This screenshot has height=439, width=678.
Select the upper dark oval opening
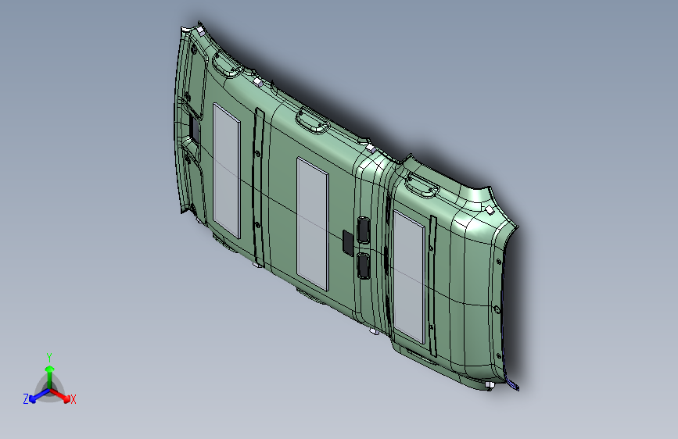(363, 230)
